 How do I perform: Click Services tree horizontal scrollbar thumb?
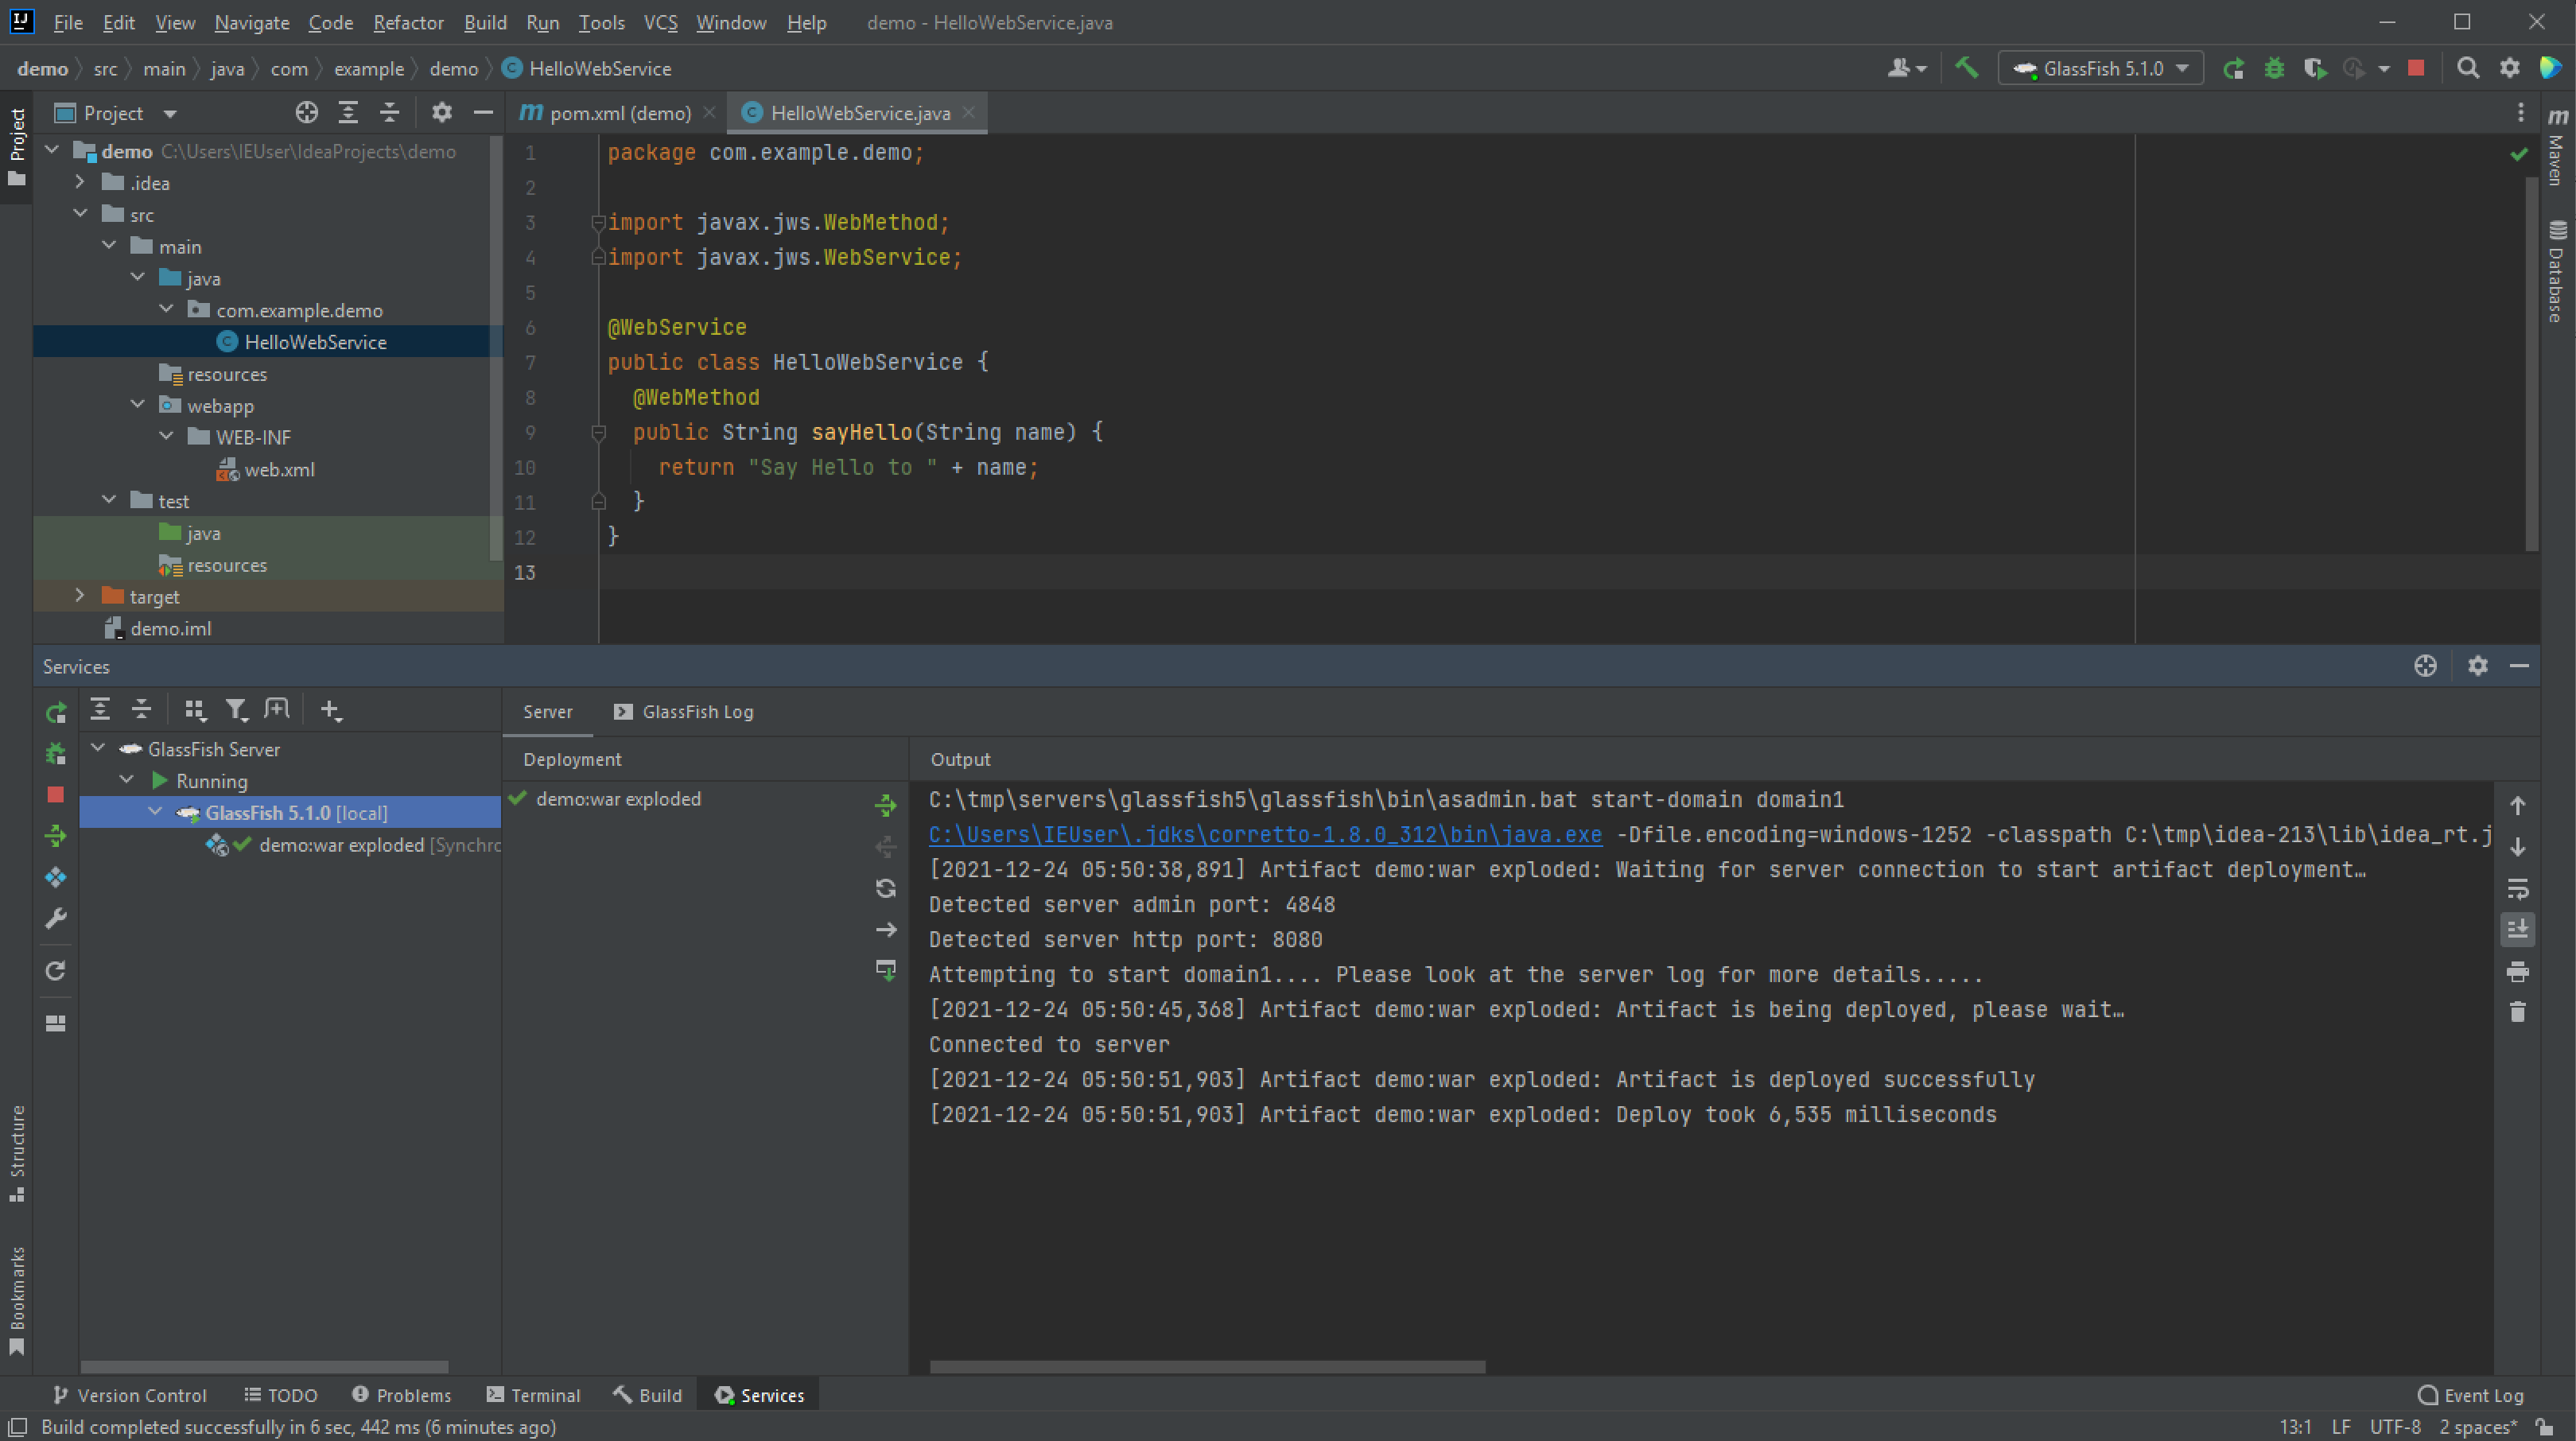(264, 1367)
